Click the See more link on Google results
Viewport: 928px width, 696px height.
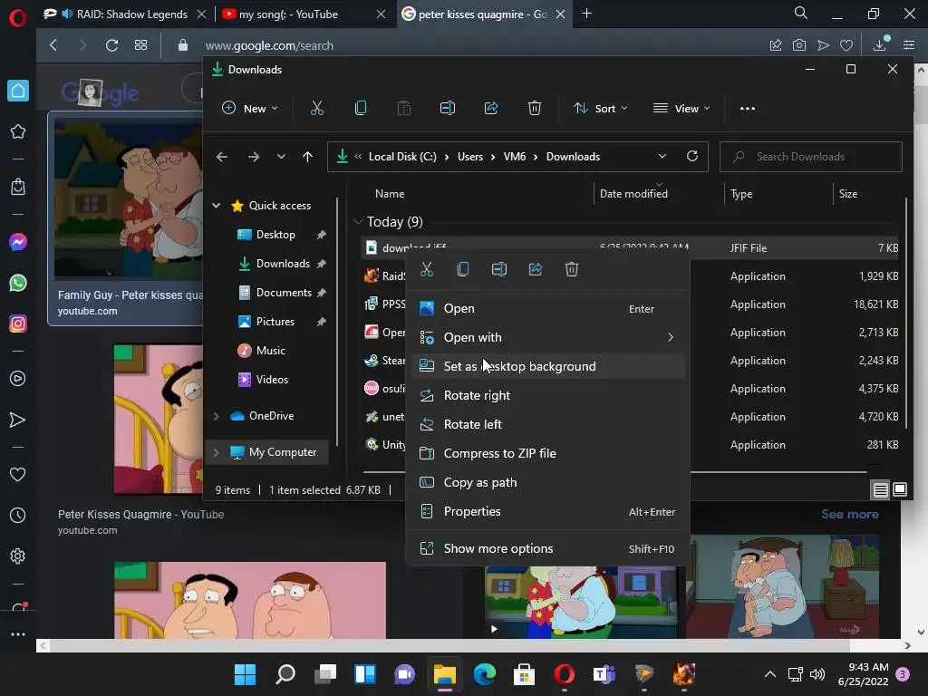coord(849,515)
